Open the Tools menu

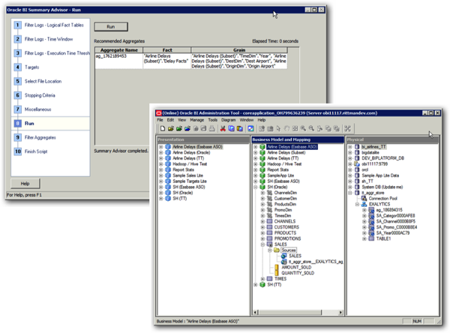[x=213, y=120]
